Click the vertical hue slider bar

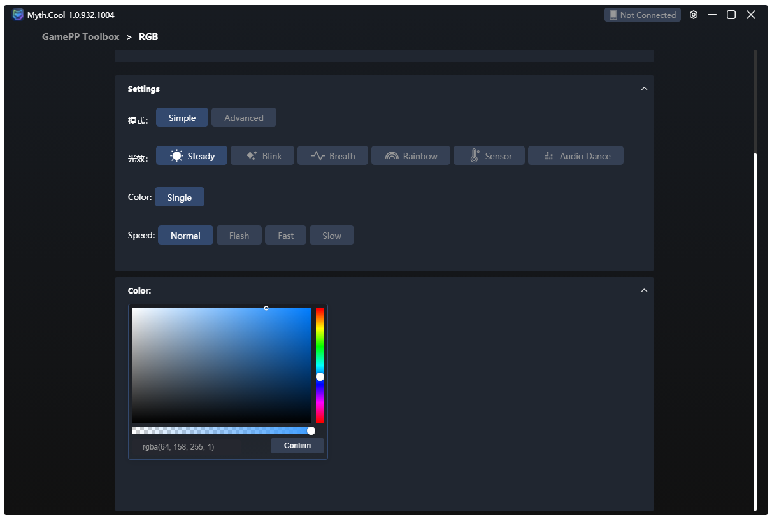320,344
